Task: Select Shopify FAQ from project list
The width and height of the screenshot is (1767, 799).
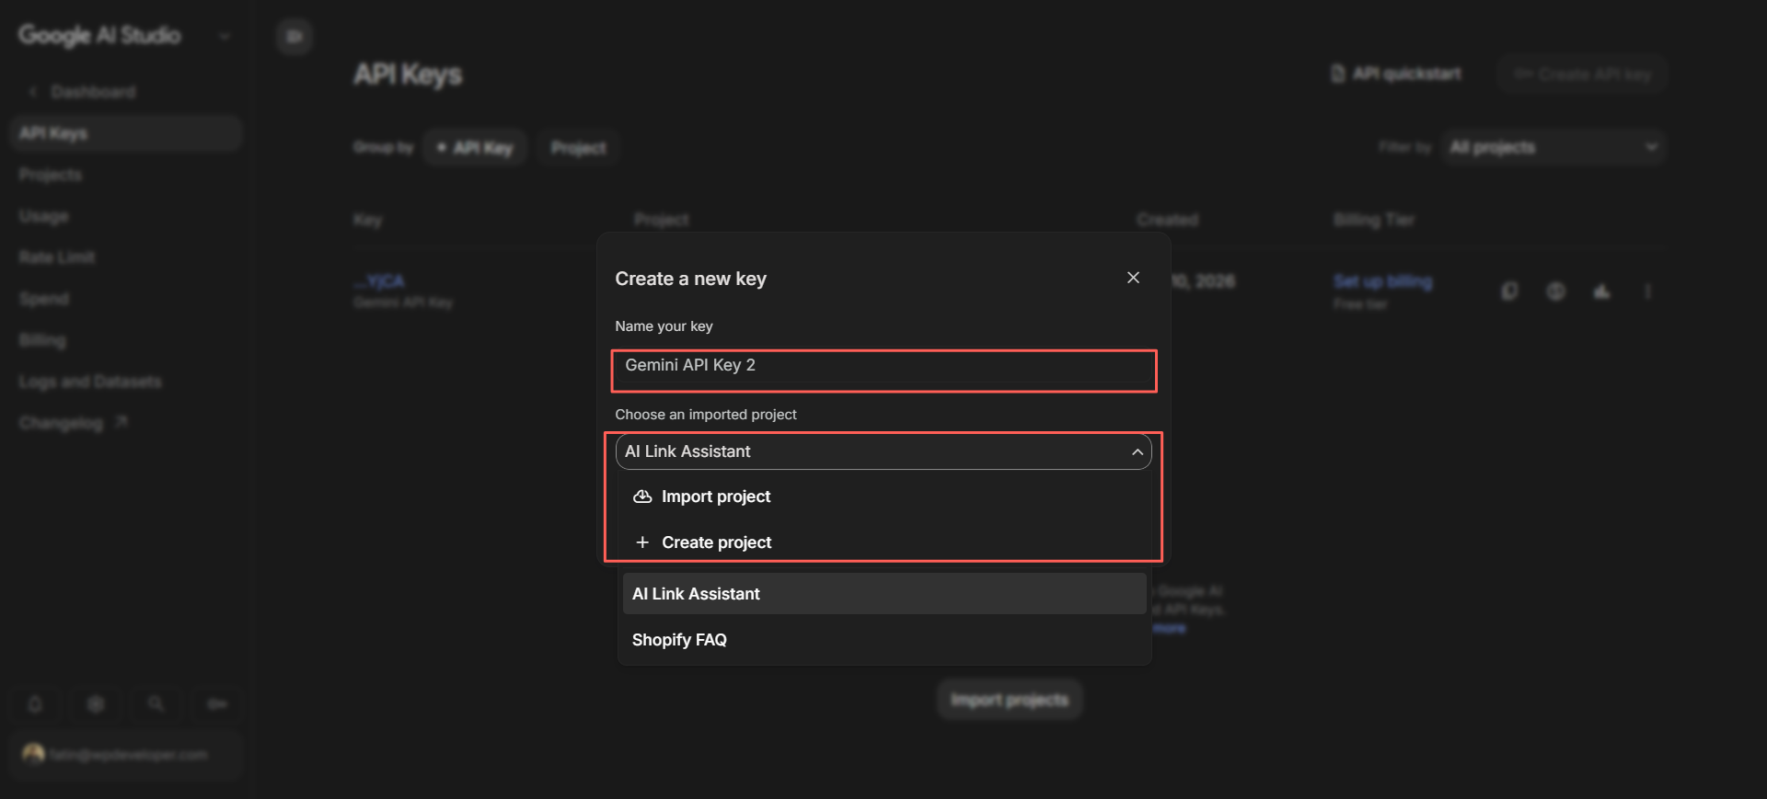Action: (x=883, y=640)
